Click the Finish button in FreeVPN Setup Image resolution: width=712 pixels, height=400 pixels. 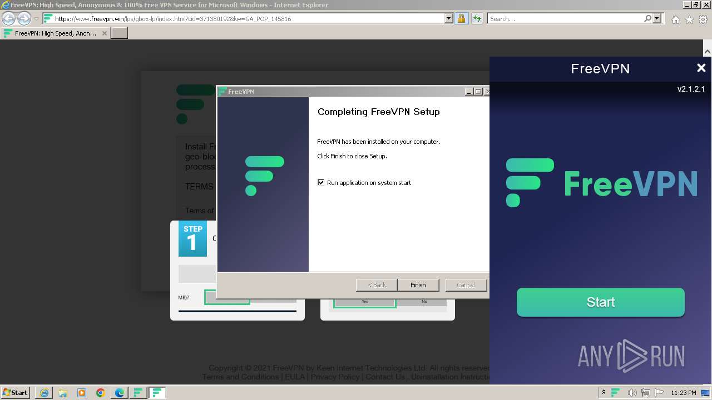418,285
